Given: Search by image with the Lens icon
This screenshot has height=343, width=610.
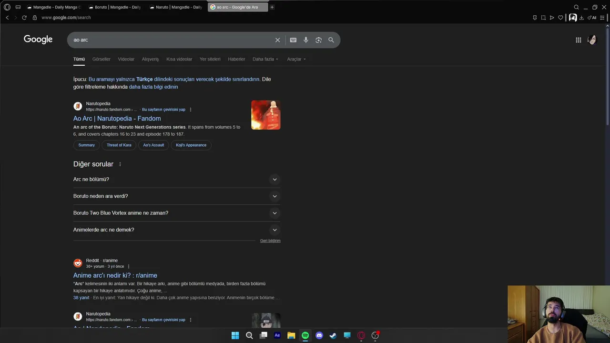Looking at the screenshot, I should tap(318, 40).
